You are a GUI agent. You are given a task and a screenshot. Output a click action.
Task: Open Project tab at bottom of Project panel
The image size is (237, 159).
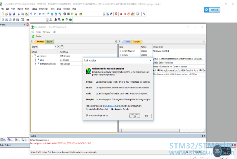click(x=3, y=140)
